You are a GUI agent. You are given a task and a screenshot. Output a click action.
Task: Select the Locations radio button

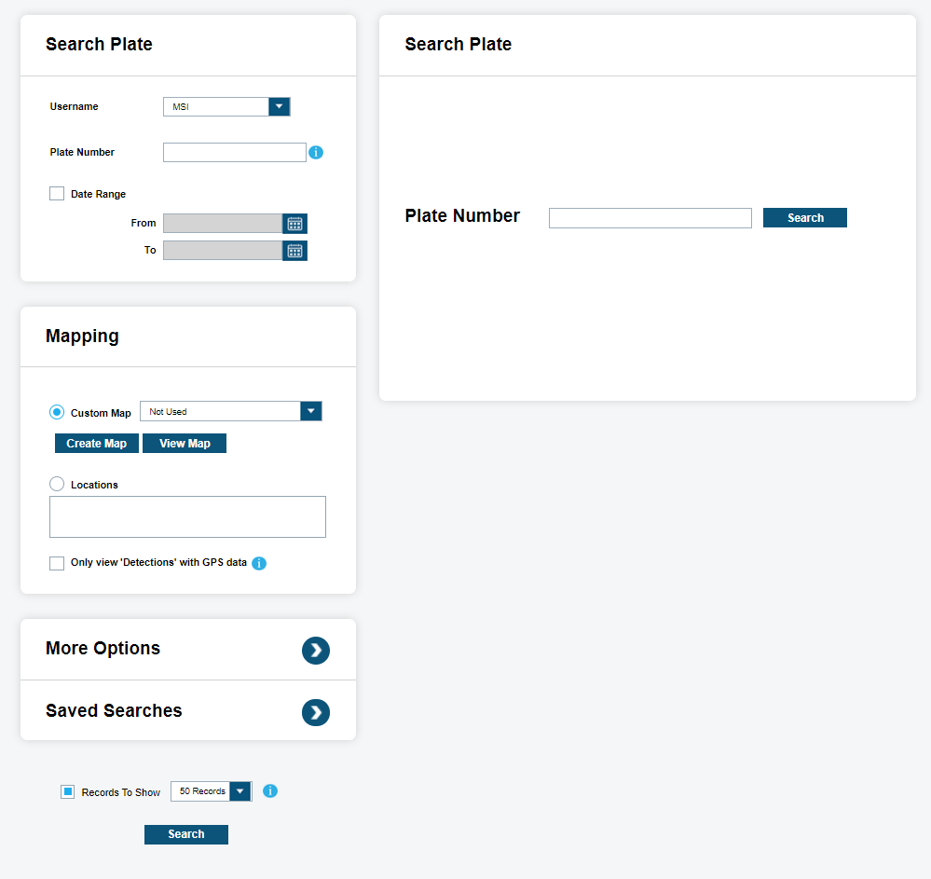click(x=57, y=485)
